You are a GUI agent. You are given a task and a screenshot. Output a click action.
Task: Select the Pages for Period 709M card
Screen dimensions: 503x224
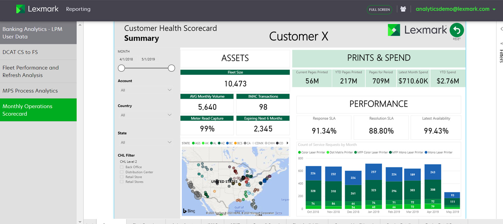[381, 78]
